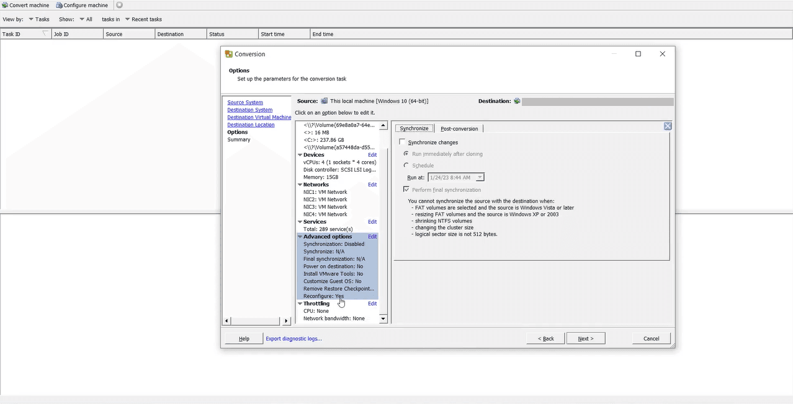Open the Run at date dropdown
The width and height of the screenshot is (793, 404).
click(480, 178)
